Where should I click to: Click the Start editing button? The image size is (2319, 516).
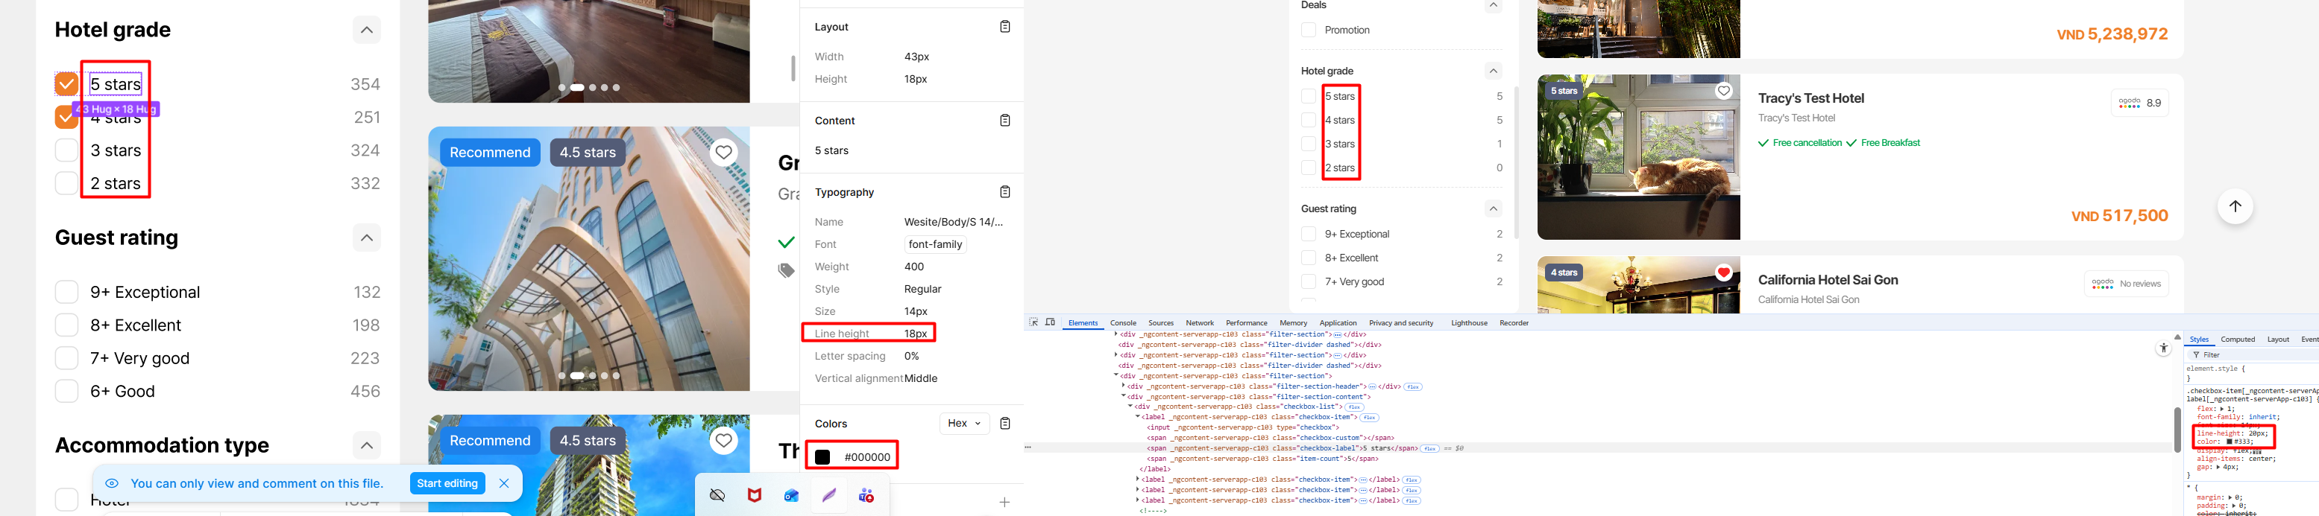pos(447,484)
